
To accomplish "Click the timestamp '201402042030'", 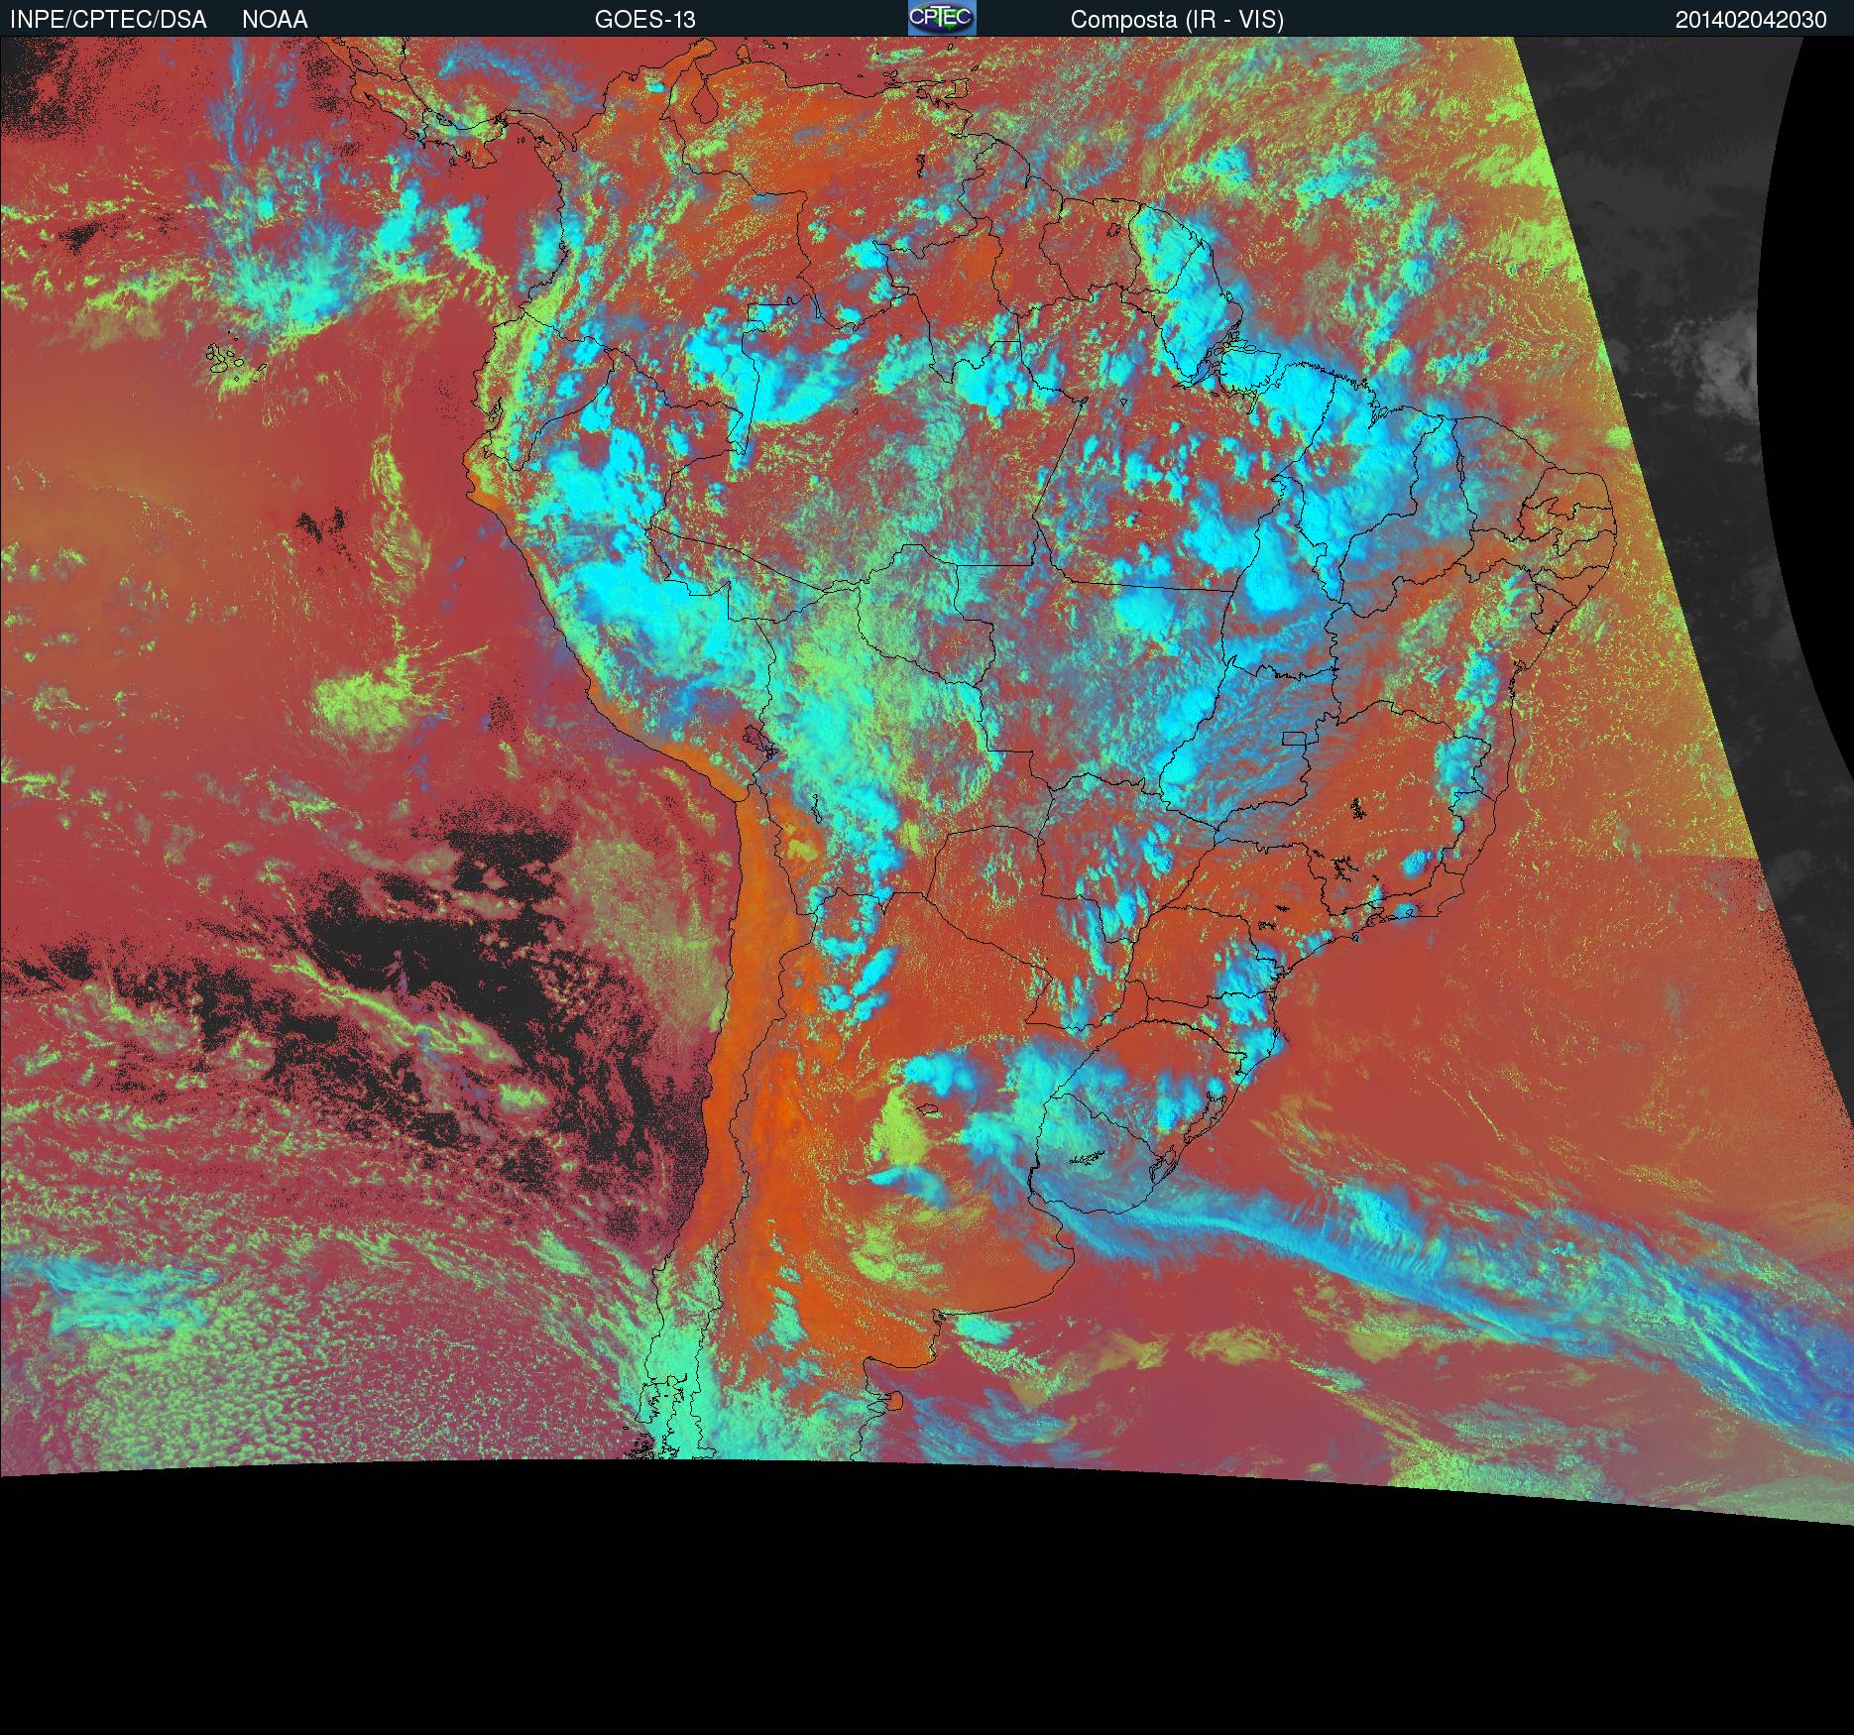I will [x=1751, y=20].
